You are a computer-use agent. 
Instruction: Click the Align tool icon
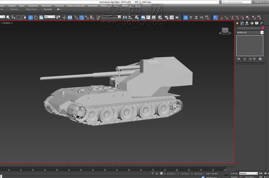[x=130, y=18]
